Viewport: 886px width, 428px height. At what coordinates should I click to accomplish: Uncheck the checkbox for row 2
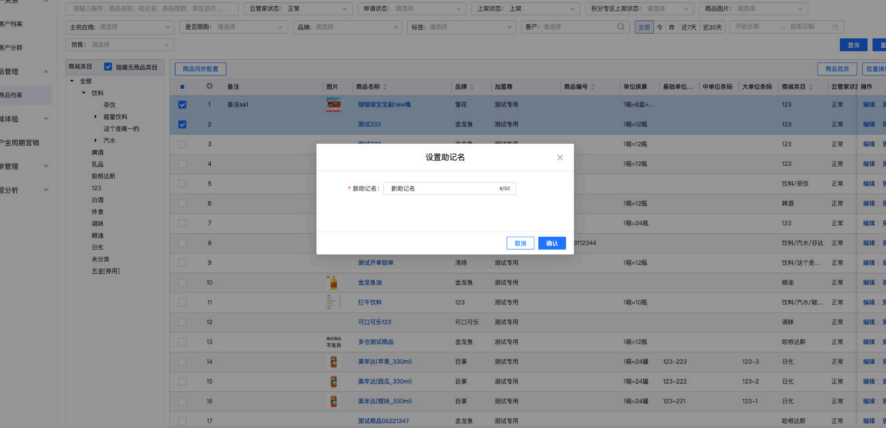click(x=182, y=125)
